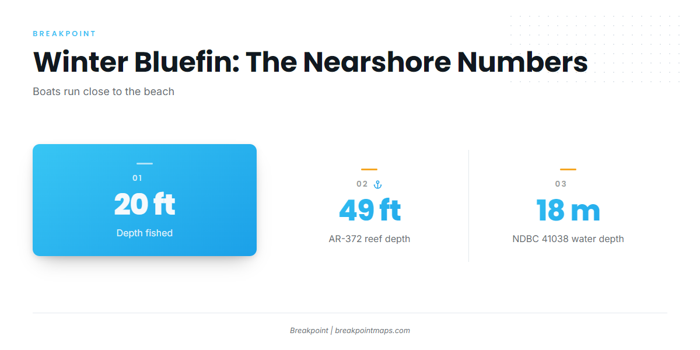Select the Winter Bluefin headline title

[x=310, y=62]
